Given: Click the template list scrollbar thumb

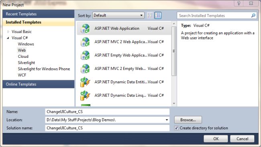Looking at the screenshot, I should tap(174, 51).
